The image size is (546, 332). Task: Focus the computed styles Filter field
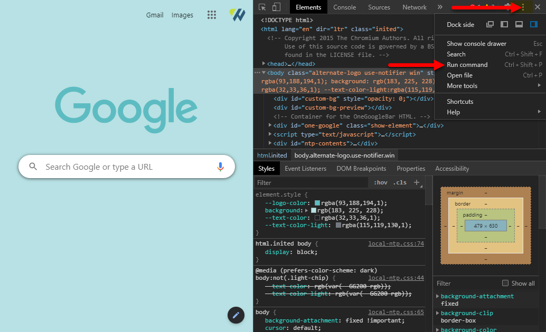click(x=467, y=284)
